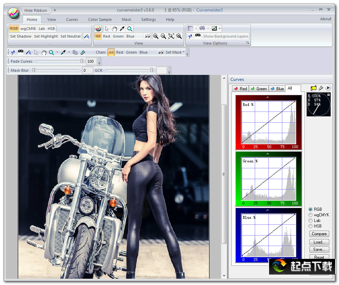Open the Color Sample ribbon tab
The image size is (339, 285).
pos(100,20)
